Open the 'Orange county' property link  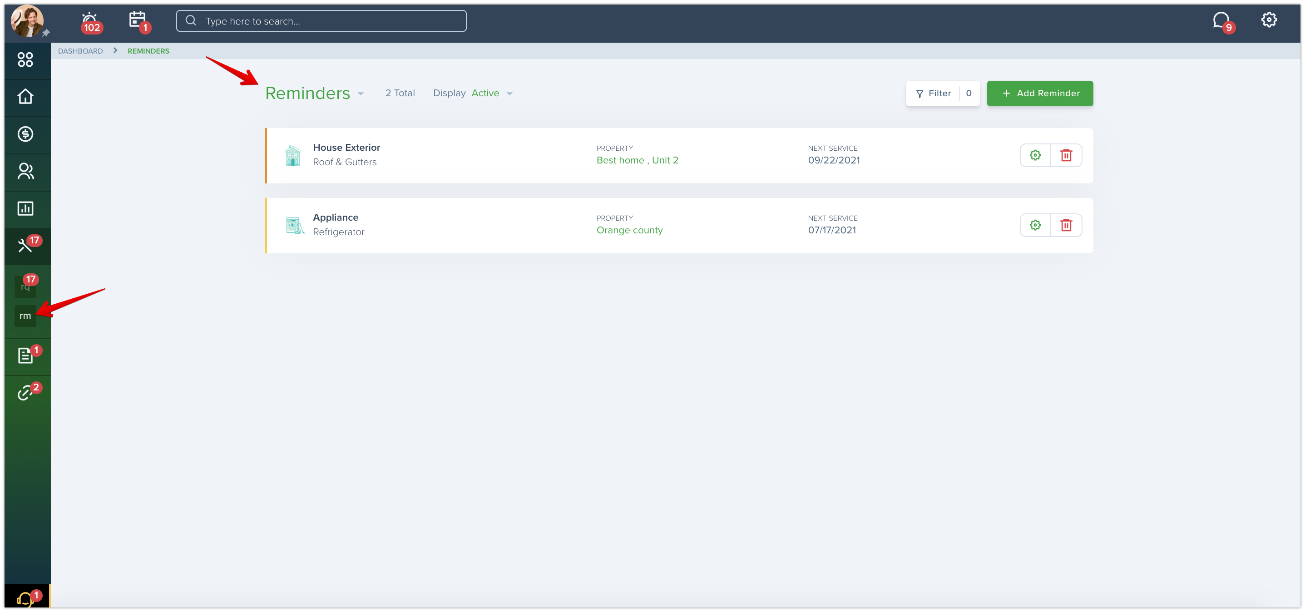(629, 230)
